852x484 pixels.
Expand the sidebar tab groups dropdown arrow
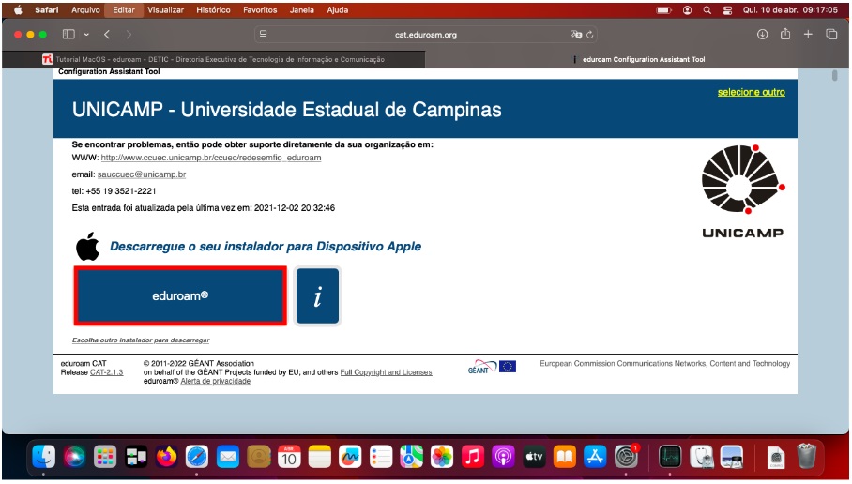click(x=86, y=34)
